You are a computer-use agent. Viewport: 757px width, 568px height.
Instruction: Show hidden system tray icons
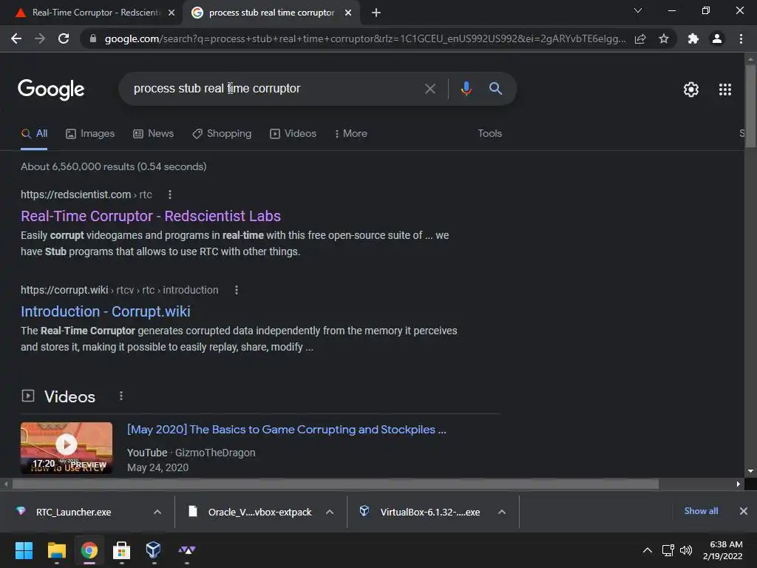click(648, 550)
